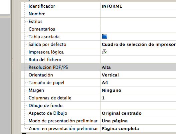176x134 pixels.
Task: Click the printer icon for Impresora lógica
Action: pyautogui.click(x=104, y=52)
